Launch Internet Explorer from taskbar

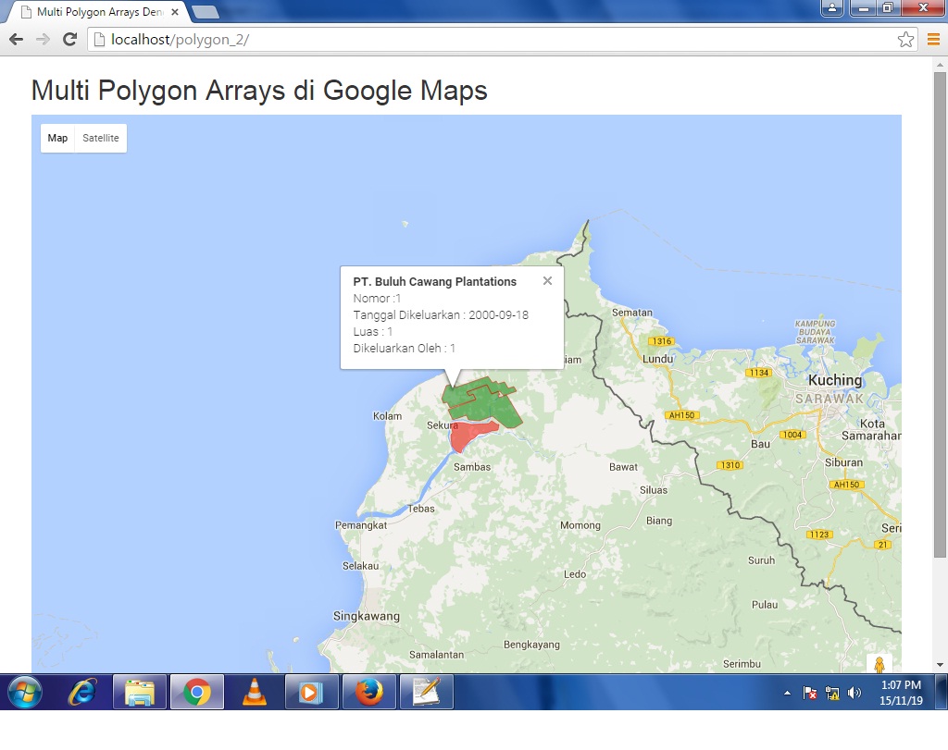(82, 692)
